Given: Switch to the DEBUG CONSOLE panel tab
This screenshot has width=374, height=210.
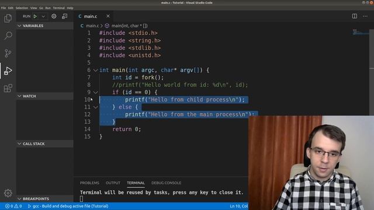Looking at the screenshot, I should coord(166,183).
